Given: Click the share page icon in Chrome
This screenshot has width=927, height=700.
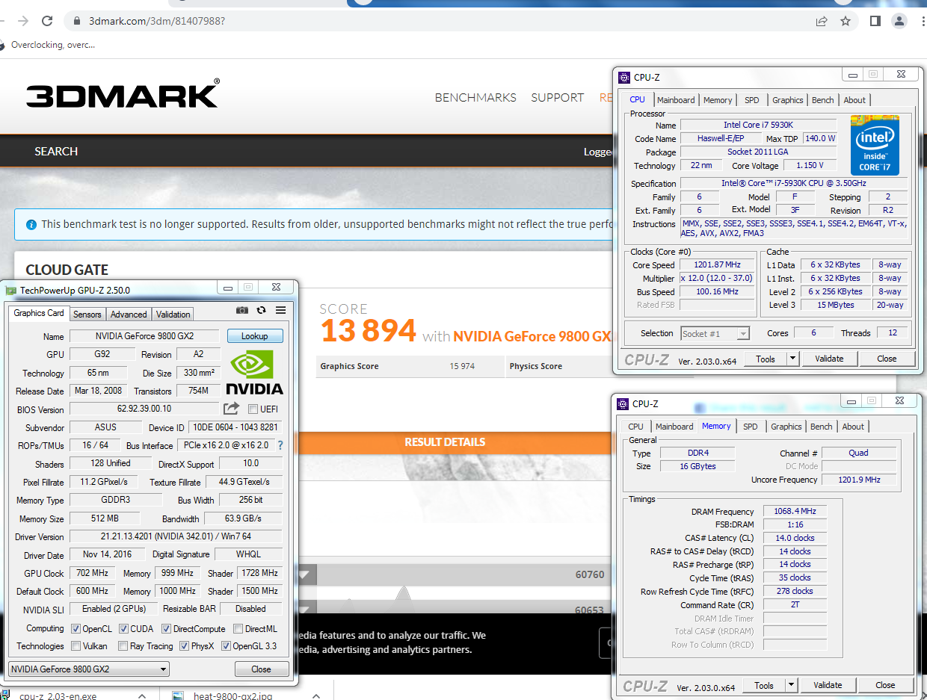Looking at the screenshot, I should [822, 21].
